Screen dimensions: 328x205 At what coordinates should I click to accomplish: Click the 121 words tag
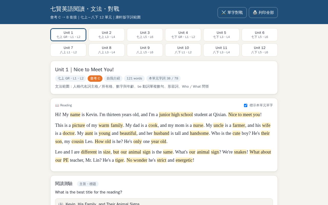(x=134, y=78)
